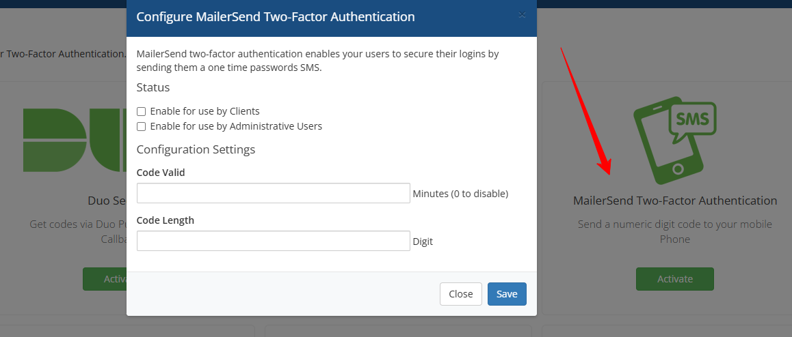Click the Configuration Settings heading
Viewport: 792px width, 337px height.
[196, 149]
